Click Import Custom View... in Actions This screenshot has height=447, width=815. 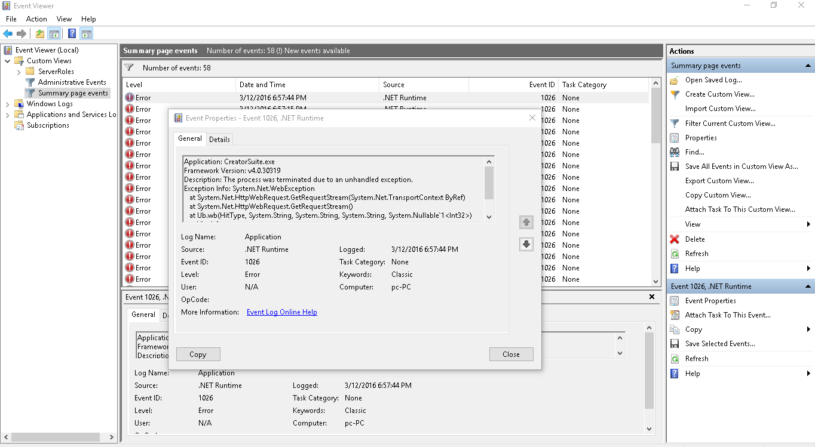click(721, 109)
